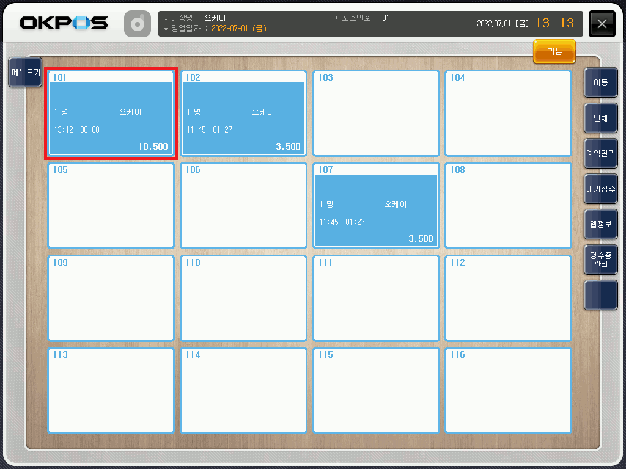Choose empty table 103
Screen dimensions: 626x469
pyautogui.click(x=376, y=114)
